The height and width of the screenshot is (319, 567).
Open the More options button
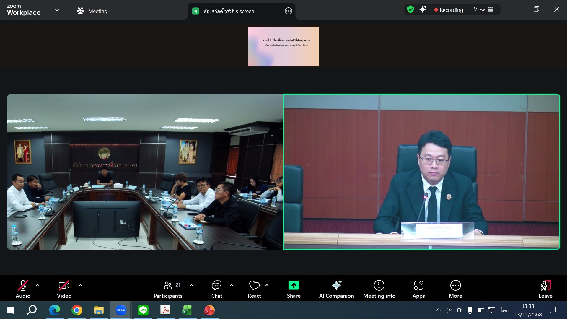pos(455,289)
